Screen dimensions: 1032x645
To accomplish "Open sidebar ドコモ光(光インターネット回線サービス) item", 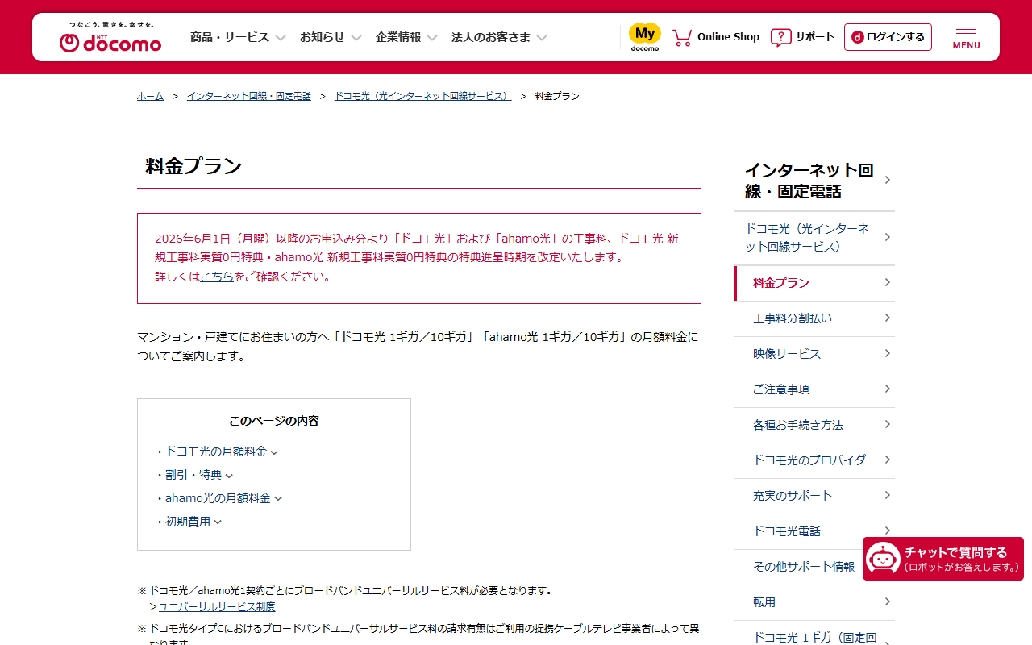I will tap(814, 238).
